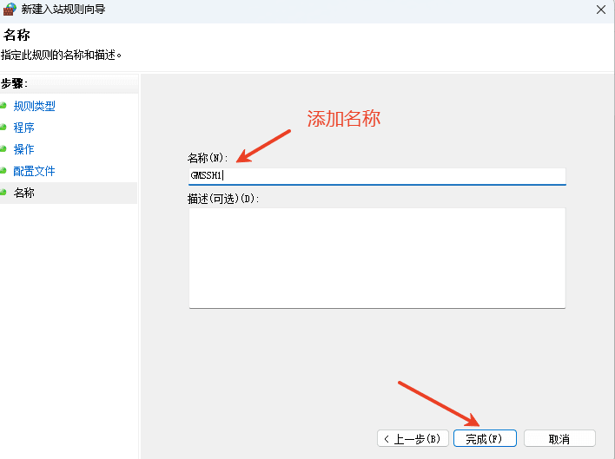Click the green bullet beside 配置文件
This screenshot has height=459, width=615.
coord(3,170)
